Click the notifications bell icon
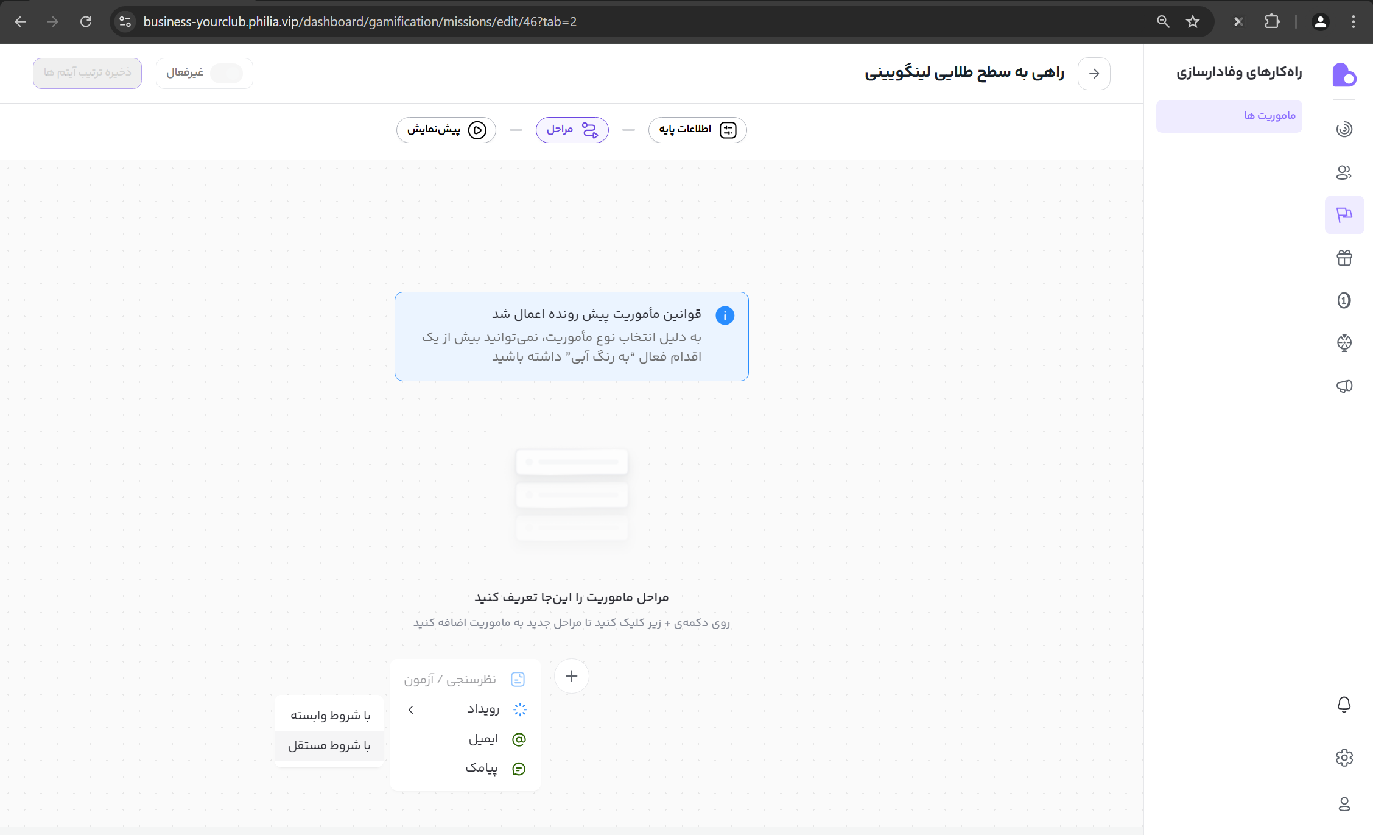 click(x=1344, y=704)
